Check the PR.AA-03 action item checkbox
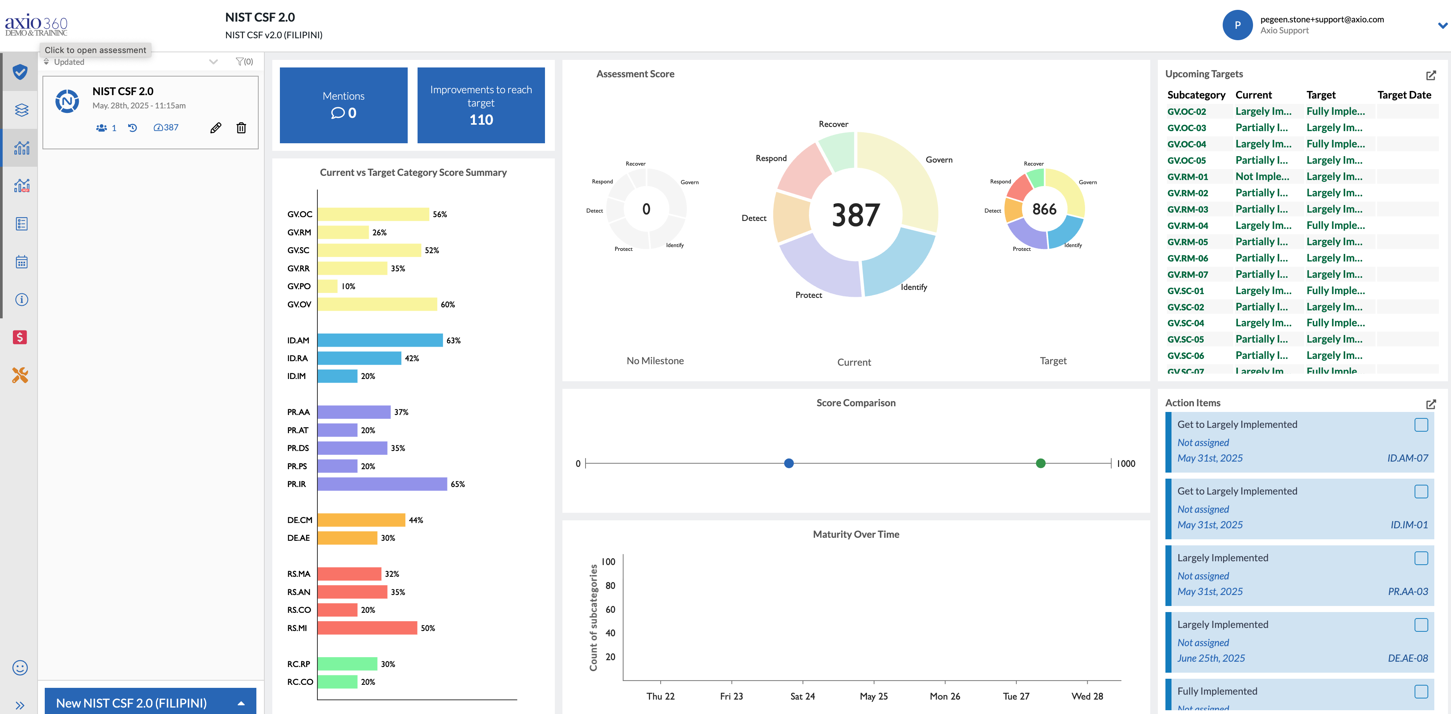 (x=1421, y=558)
